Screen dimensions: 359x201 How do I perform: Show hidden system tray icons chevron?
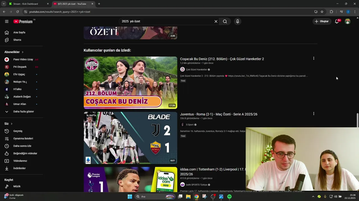[313, 197]
